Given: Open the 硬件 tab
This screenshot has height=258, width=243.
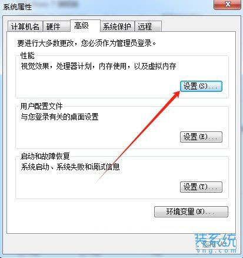Looking at the screenshot, I should tap(56, 27).
